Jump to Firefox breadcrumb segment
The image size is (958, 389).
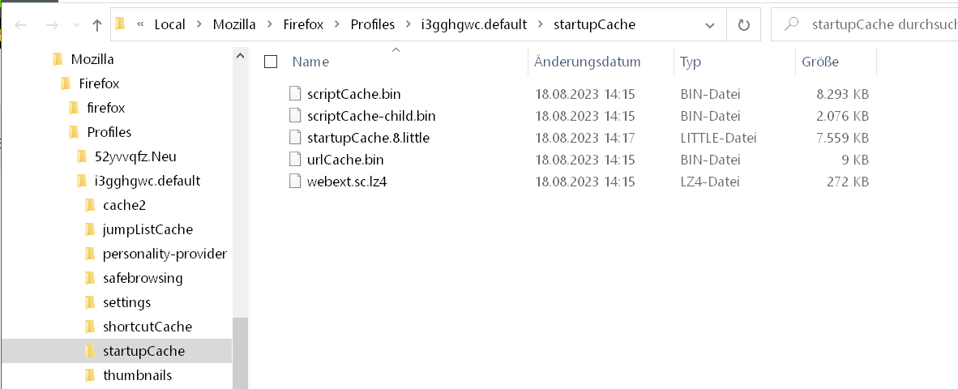tap(302, 24)
